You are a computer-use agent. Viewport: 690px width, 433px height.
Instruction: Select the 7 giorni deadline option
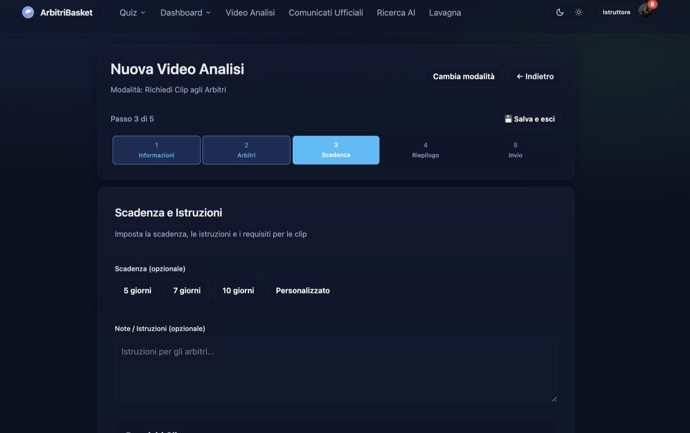pyautogui.click(x=187, y=291)
